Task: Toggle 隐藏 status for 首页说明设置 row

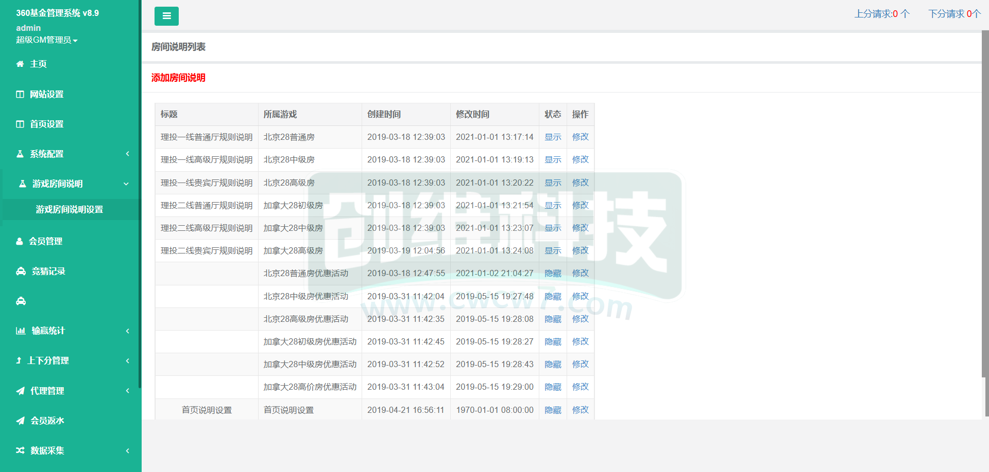Action: pos(553,410)
